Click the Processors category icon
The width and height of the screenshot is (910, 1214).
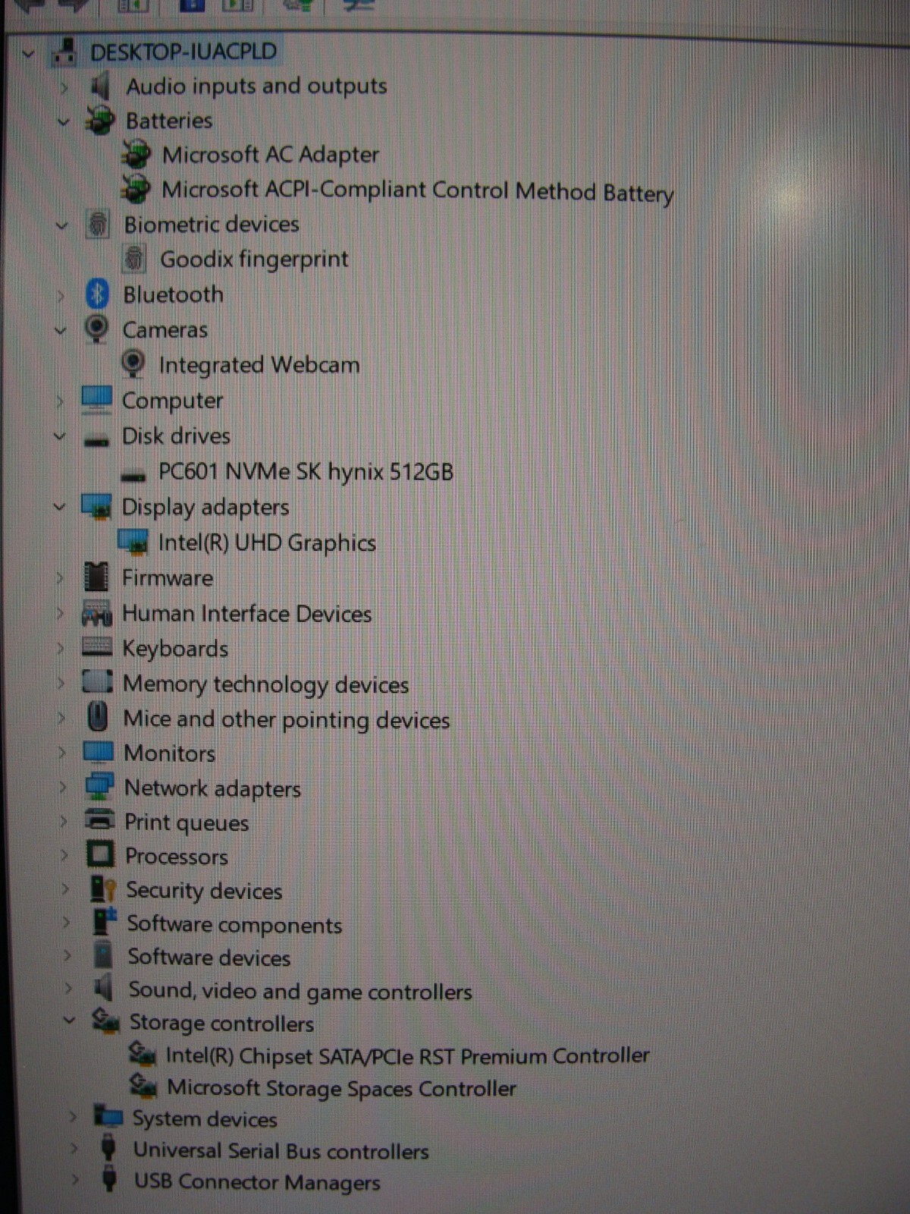[x=100, y=855]
